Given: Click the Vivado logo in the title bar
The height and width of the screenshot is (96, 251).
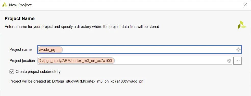Looking at the screenshot, I should click(x=5, y=5).
